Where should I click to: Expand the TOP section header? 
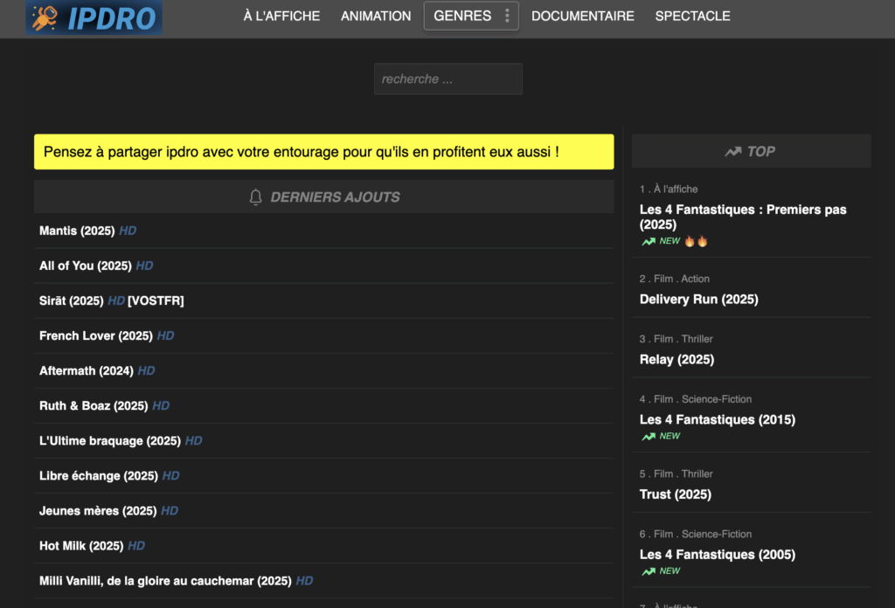click(751, 150)
